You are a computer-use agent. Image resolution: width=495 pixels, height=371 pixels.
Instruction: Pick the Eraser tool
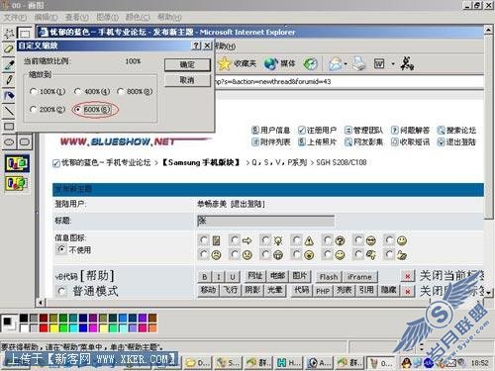point(9,48)
